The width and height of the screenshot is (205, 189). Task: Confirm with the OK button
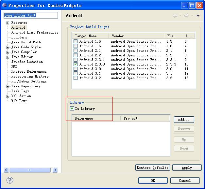(x=153, y=181)
